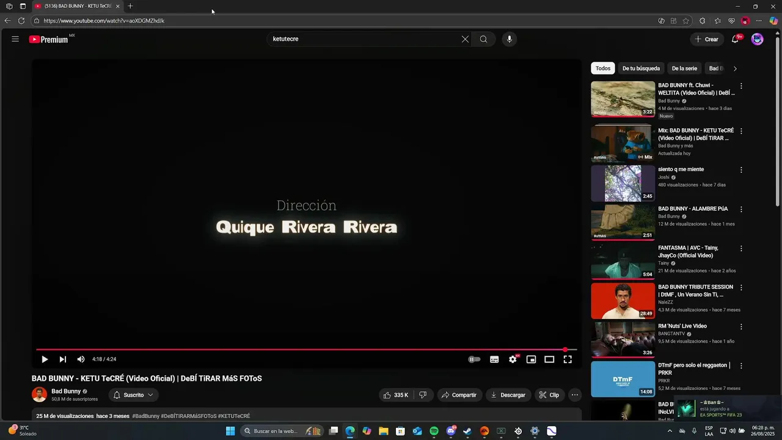Open the Copilot sidebar icon
This screenshot has width=782, height=440.
(773, 21)
